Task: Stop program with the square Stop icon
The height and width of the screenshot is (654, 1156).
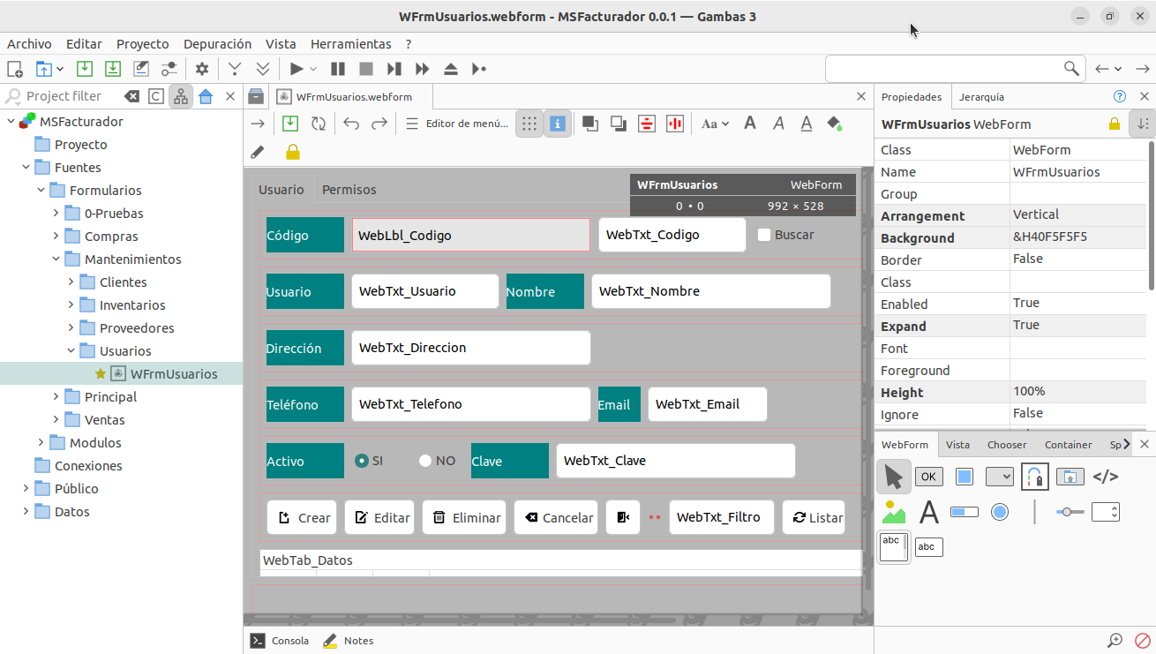Action: (366, 69)
